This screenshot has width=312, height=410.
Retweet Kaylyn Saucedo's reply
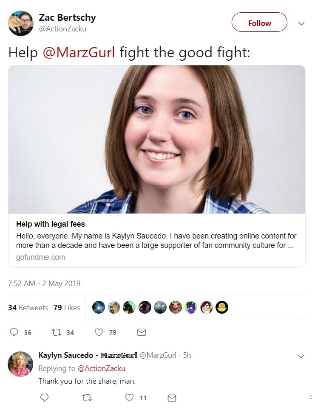pos(87,398)
